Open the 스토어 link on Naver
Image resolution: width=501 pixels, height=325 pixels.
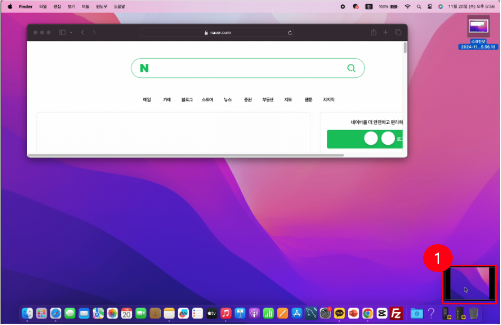point(207,99)
